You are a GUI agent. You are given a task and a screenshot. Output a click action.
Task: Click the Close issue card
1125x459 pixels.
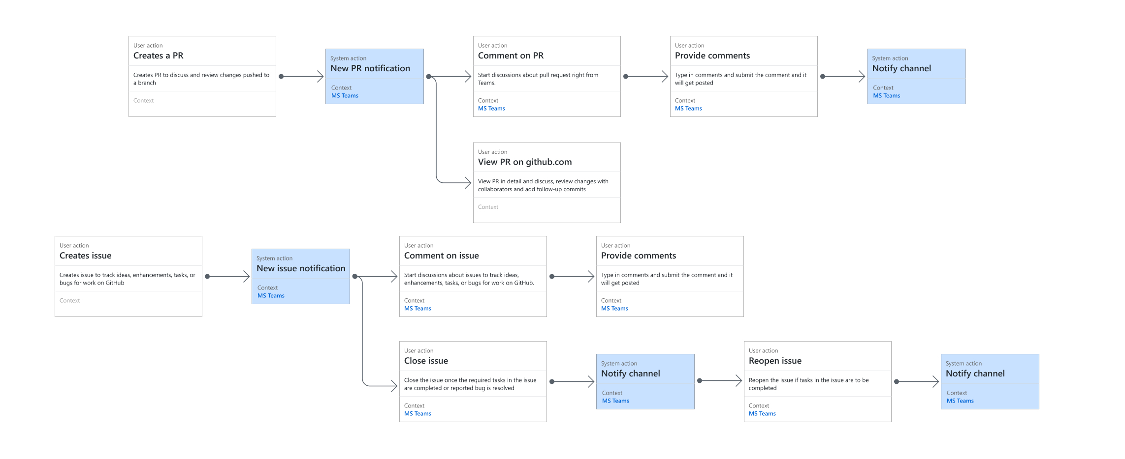(x=473, y=381)
